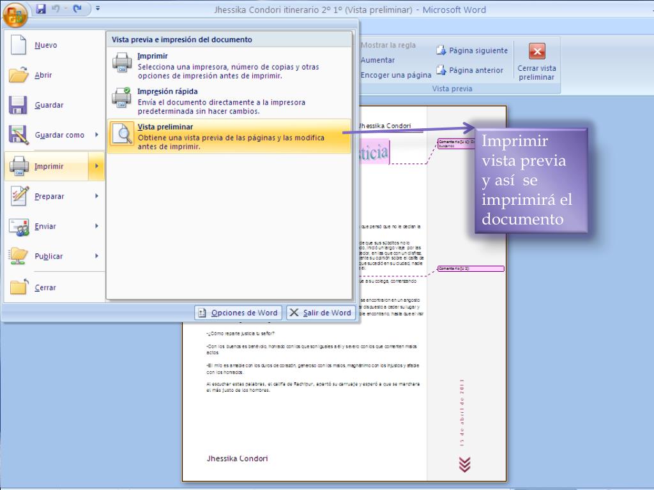Viewport: 654px width, 490px height.
Task: Expand the Preparar submenu arrow
Action: click(96, 196)
